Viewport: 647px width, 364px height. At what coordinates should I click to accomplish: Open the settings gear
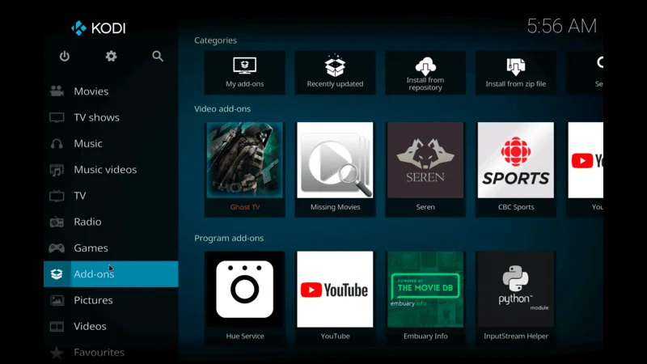click(111, 56)
